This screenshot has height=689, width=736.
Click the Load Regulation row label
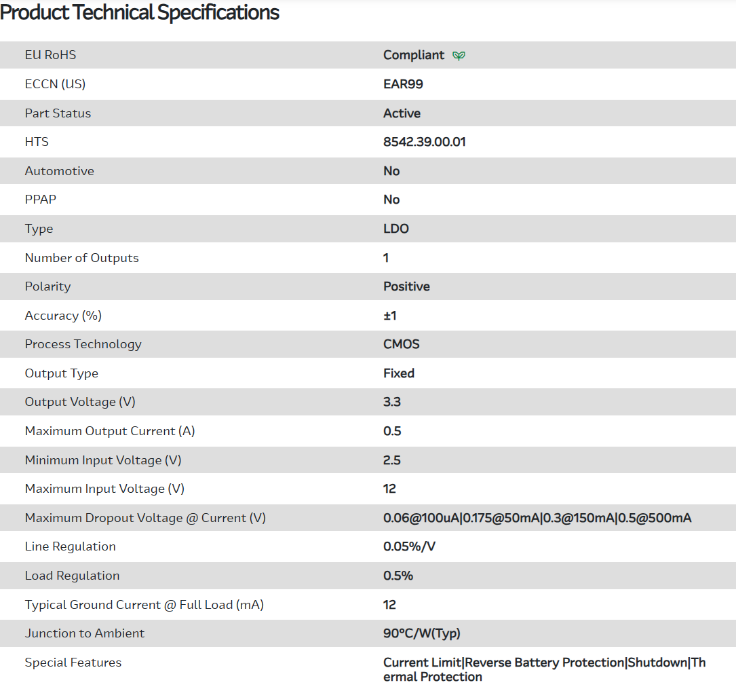[72, 576]
